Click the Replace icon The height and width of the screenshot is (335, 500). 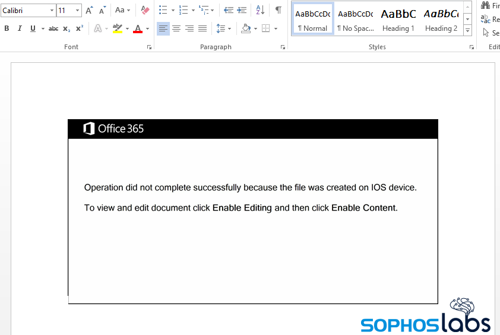(485, 19)
